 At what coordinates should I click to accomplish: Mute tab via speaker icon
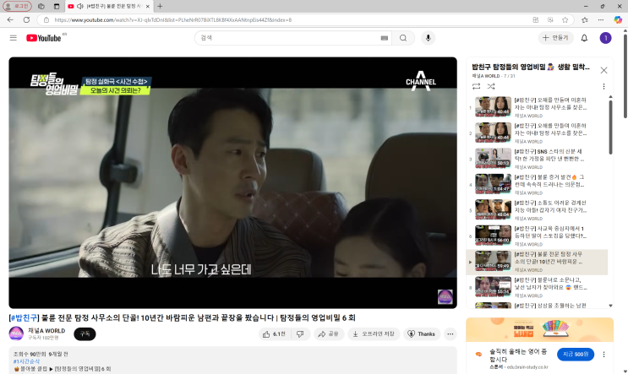[80, 7]
